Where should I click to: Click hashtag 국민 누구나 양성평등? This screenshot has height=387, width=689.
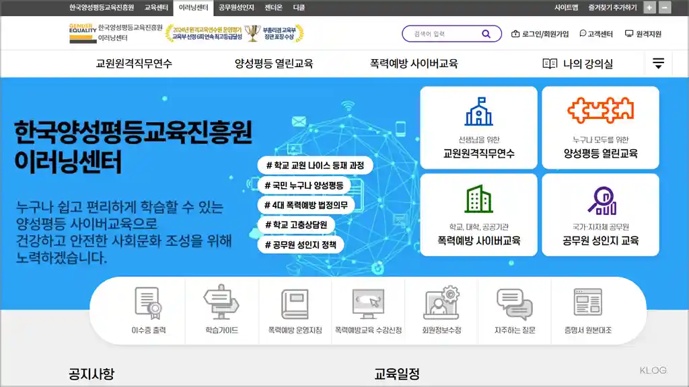[x=303, y=185]
